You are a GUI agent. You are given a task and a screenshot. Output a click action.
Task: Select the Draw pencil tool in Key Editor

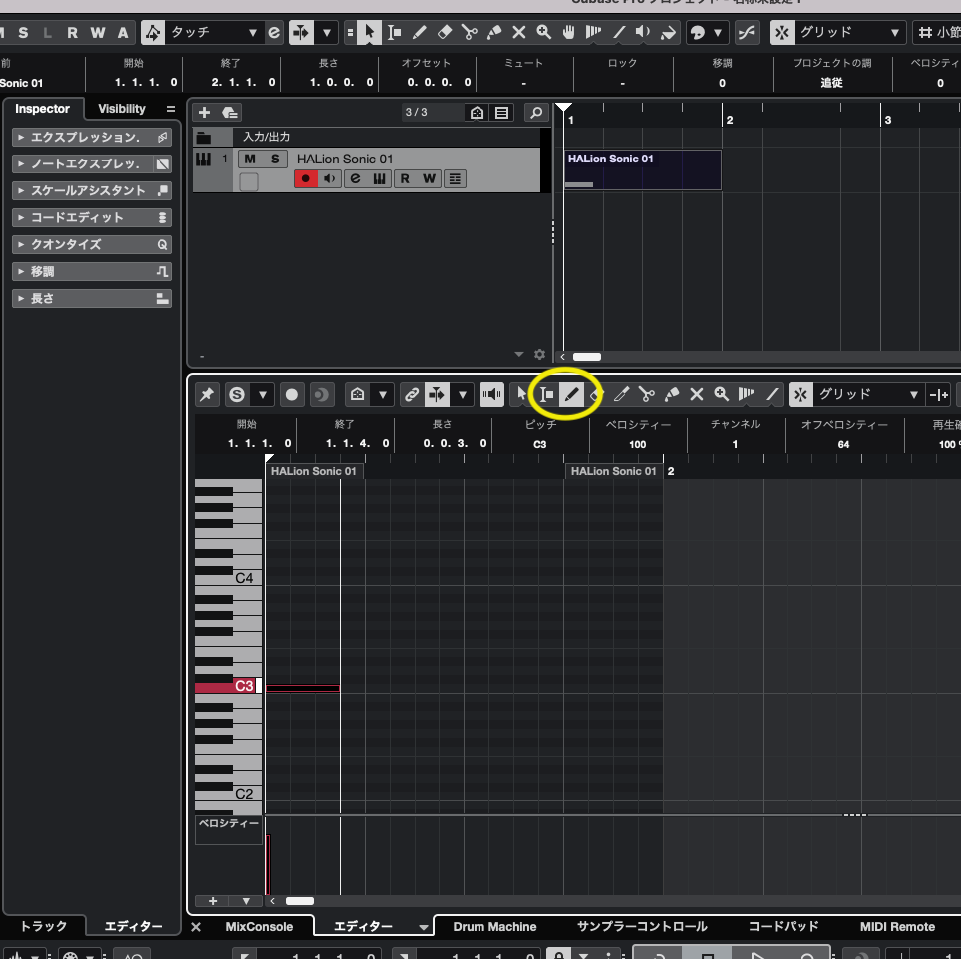[x=571, y=394]
